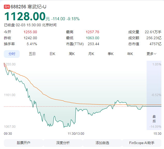164x149 pixels.
Task: Click the stock title 688256 寒武纪-U
Action: click(25, 7)
